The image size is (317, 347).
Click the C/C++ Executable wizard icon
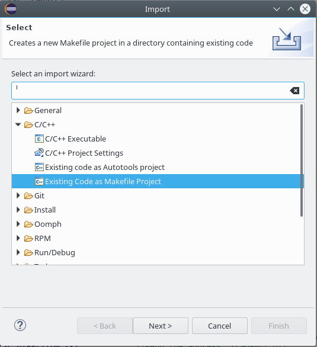39,139
